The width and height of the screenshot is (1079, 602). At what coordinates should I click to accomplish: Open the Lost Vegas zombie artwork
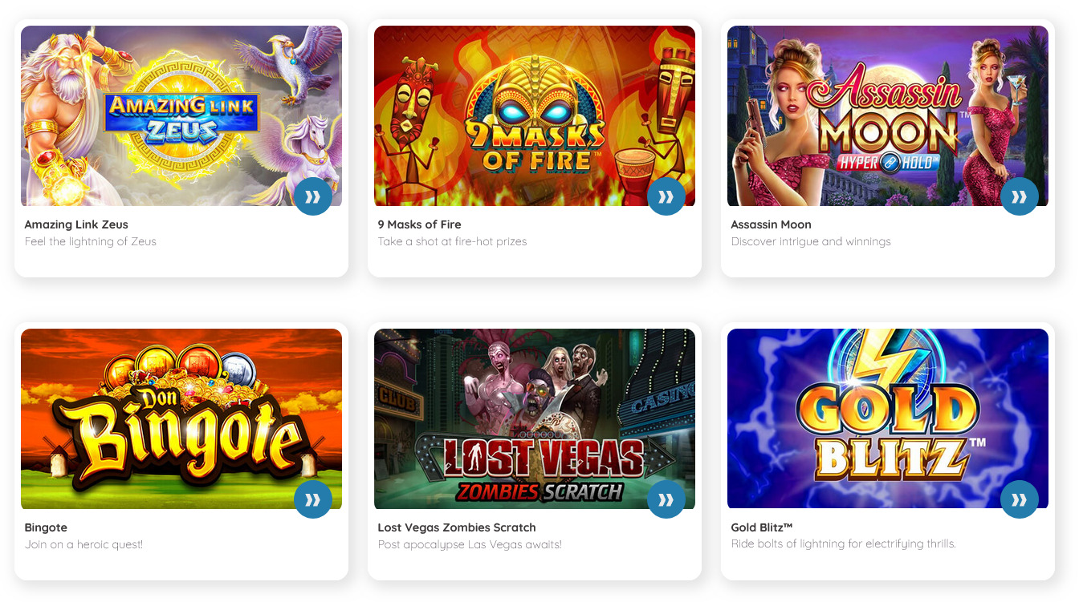click(535, 418)
